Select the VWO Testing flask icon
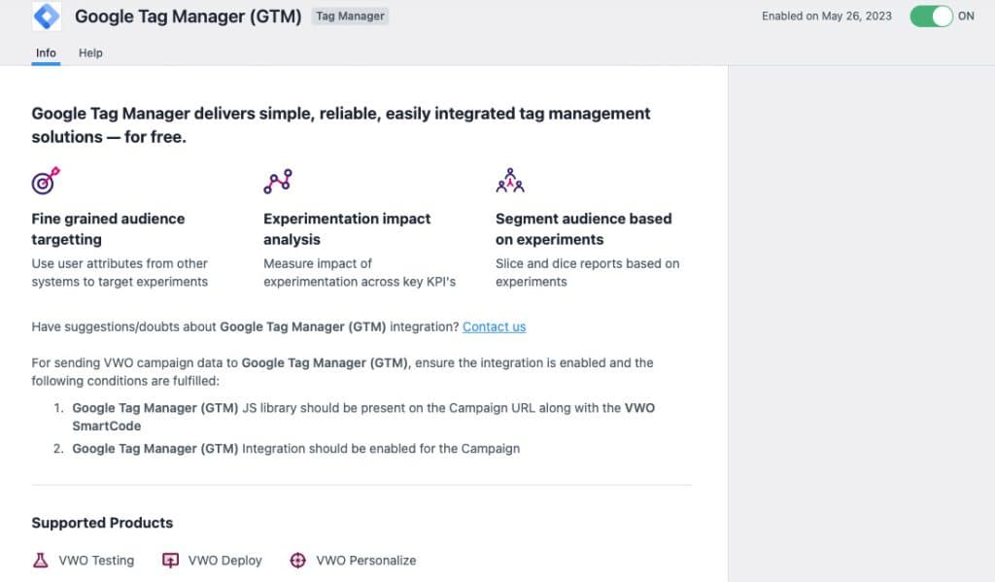995x582 pixels. pos(39,560)
